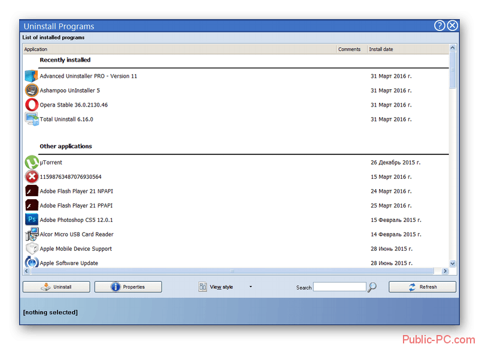Click the horizontal scrollbar right arrow
The height and width of the screenshot is (347, 479).
(445, 271)
